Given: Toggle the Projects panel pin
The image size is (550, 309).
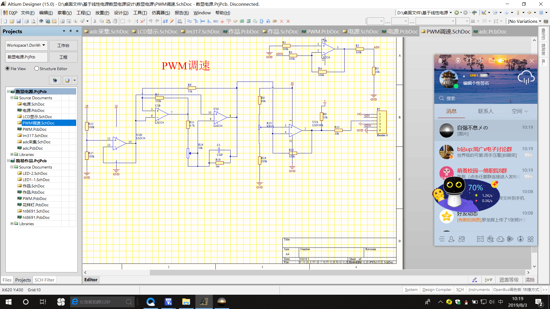Looking at the screenshot, I should click(70, 31).
